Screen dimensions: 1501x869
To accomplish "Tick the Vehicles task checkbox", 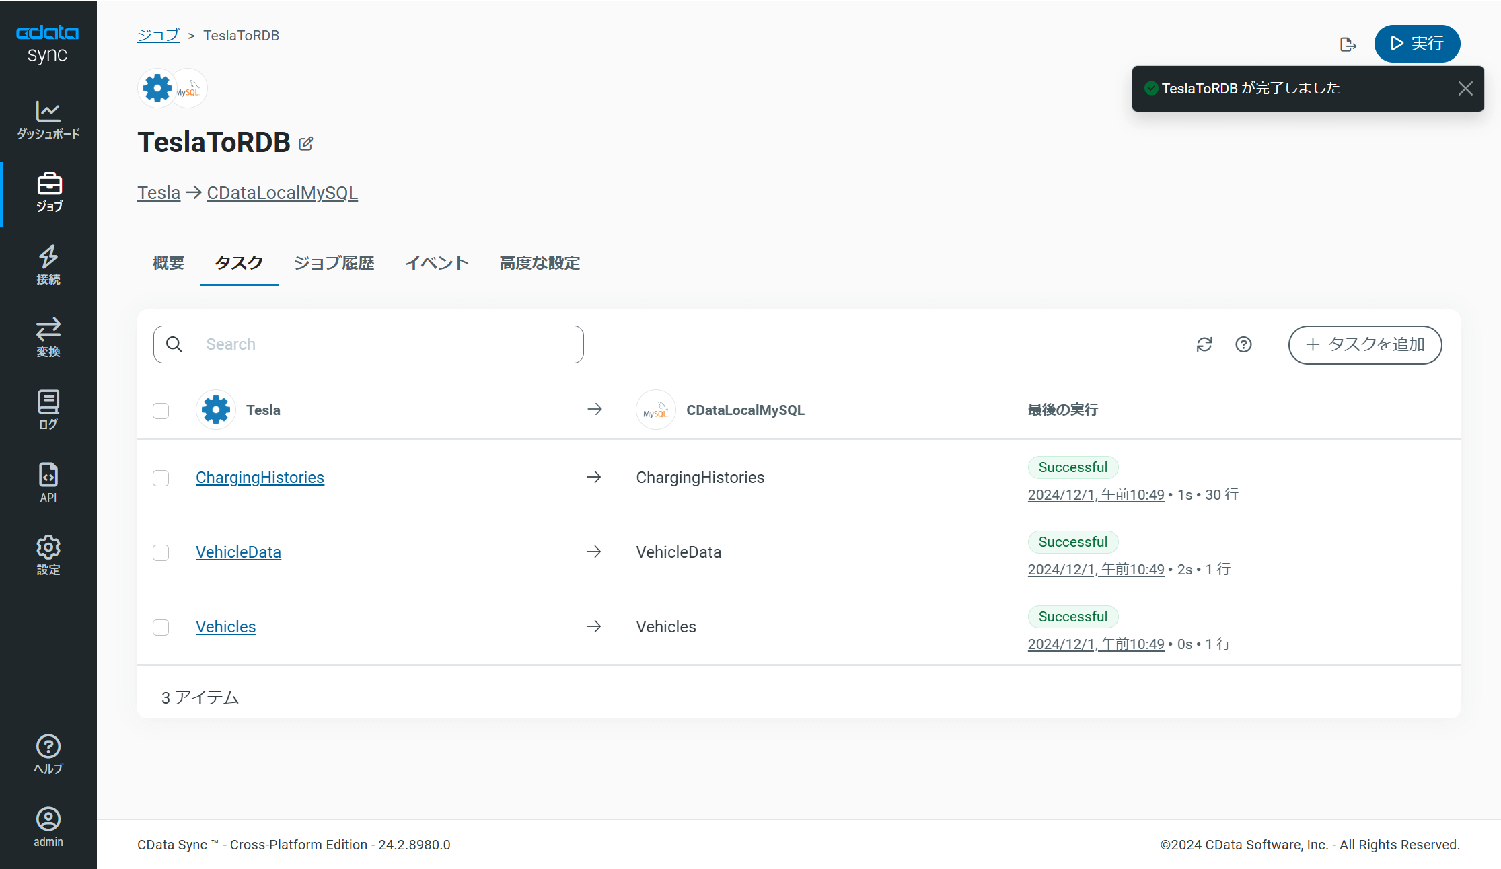I will pos(161,628).
